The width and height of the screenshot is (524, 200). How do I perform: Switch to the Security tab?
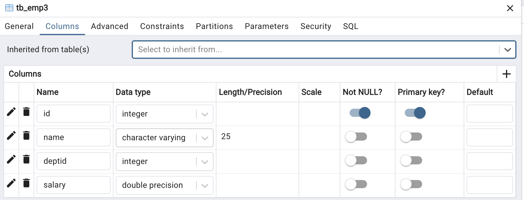coord(316,26)
